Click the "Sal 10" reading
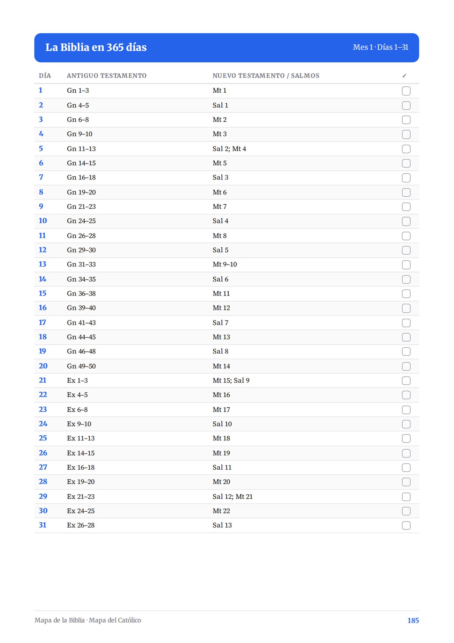Image resolution: width=454 pixels, height=643 pixels. 222,424
